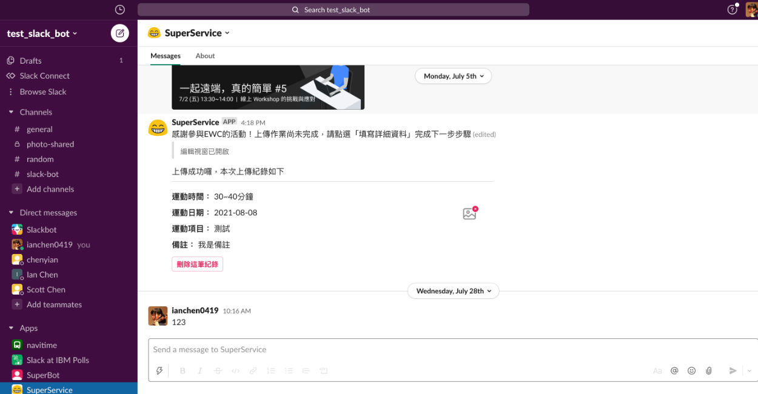Open the history clock icon
The width and height of the screenshot is (758, 394).
[x=119, y=10]
